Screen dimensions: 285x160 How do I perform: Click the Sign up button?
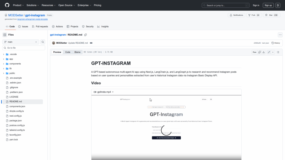(x=268, y=5)
